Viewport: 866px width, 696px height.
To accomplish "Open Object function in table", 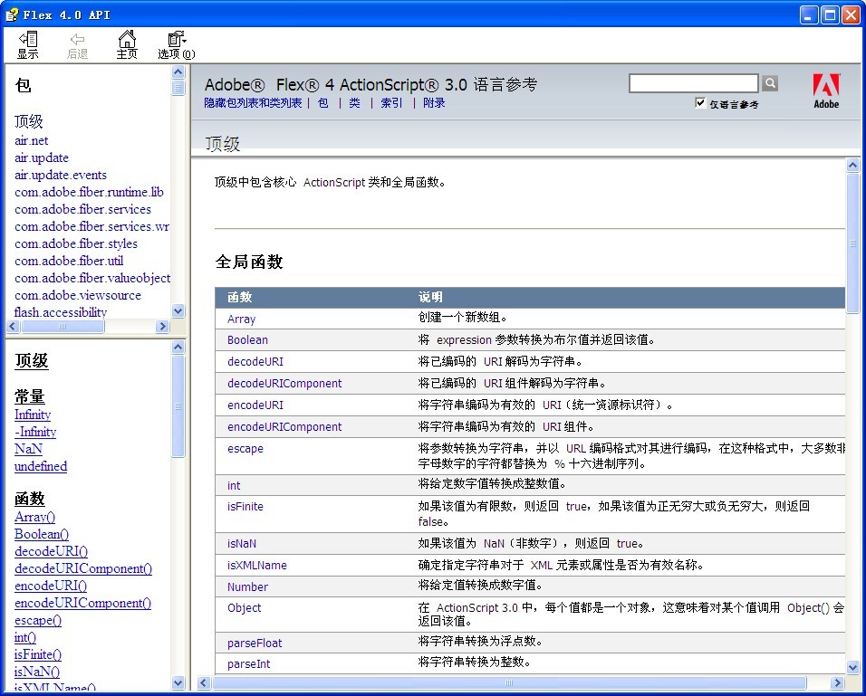I will pyautogui.click(x=244, y=607).
